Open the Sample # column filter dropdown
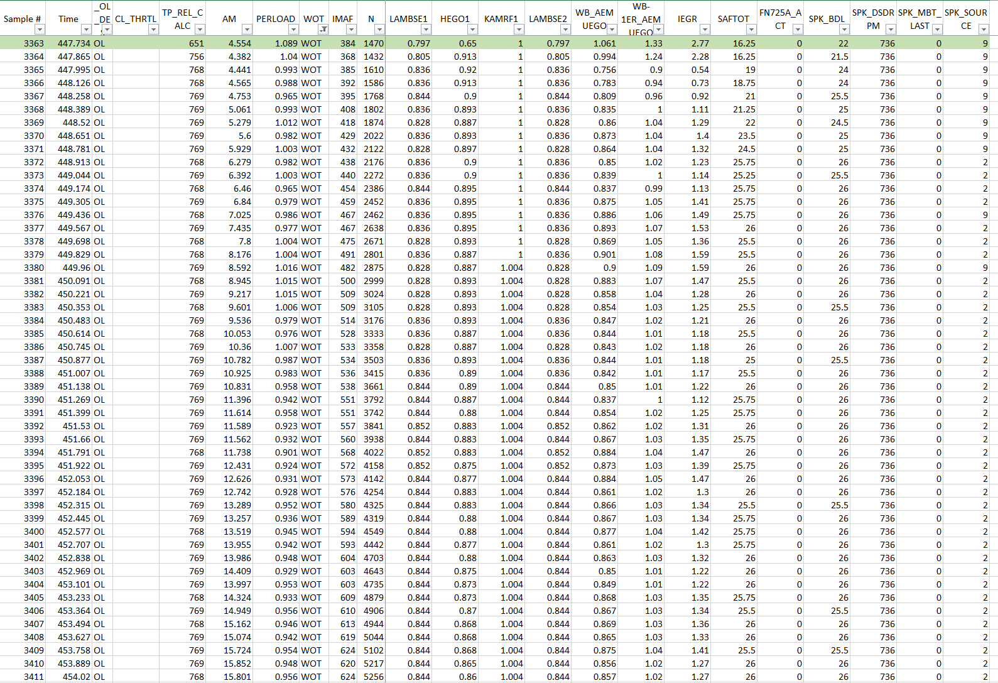998x683 pixels. click(40, 30)
